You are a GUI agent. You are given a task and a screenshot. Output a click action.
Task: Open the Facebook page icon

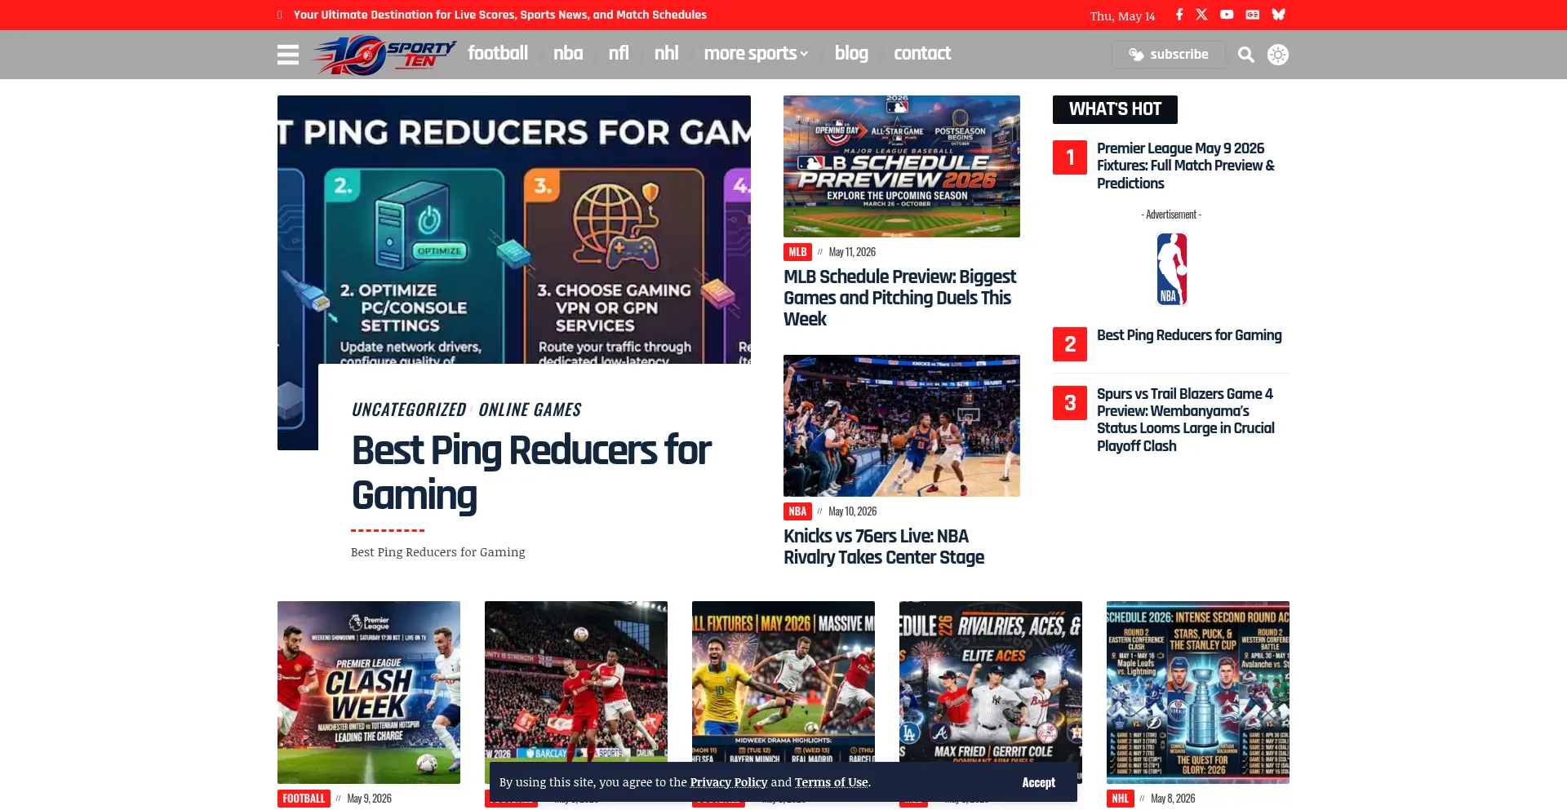[1179, 15]
